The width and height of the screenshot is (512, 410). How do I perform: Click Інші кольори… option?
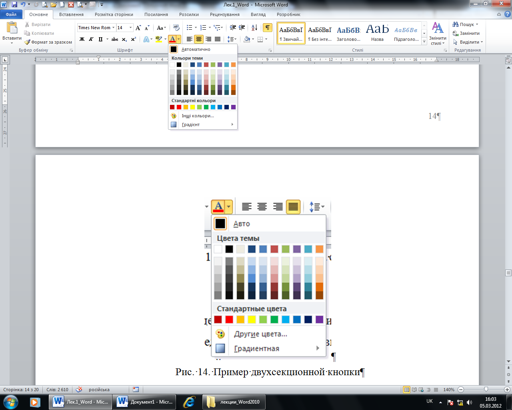(x=203, y=116)
